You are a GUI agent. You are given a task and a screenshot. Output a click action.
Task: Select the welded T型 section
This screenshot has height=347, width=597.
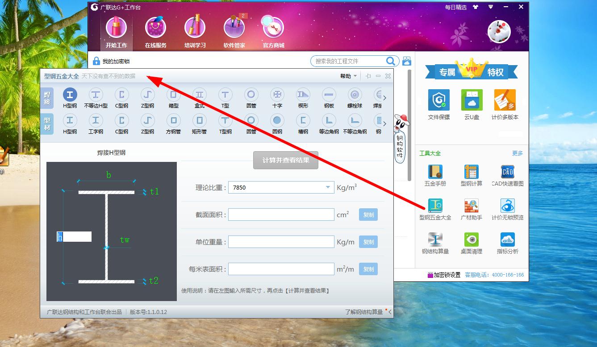(x=225, y=98)
